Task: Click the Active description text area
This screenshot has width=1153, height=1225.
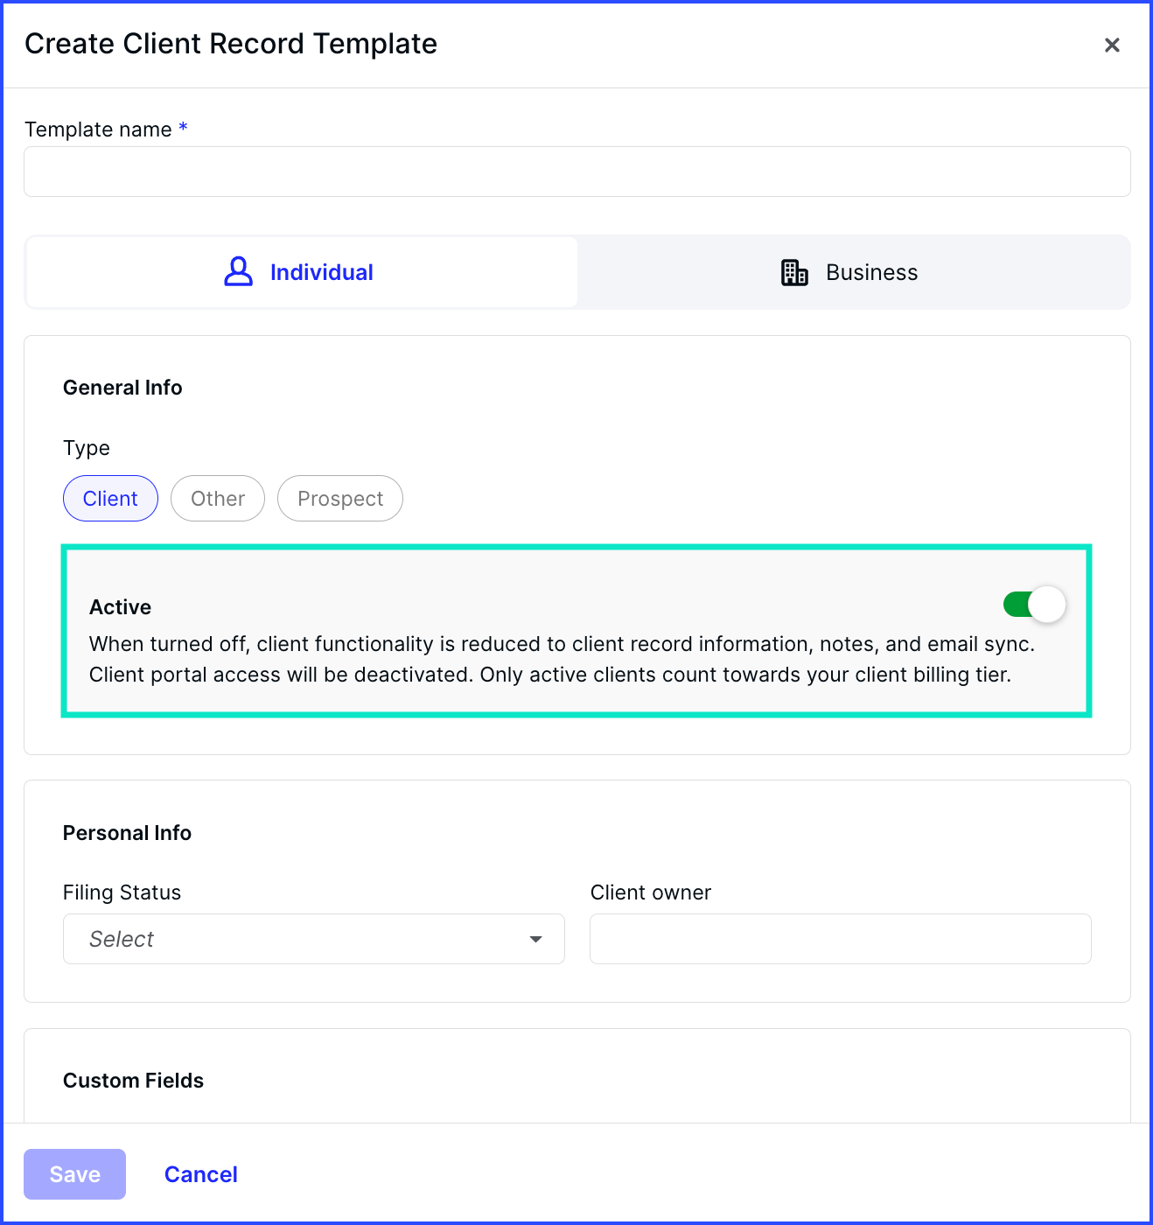Action: click(561, 659)
